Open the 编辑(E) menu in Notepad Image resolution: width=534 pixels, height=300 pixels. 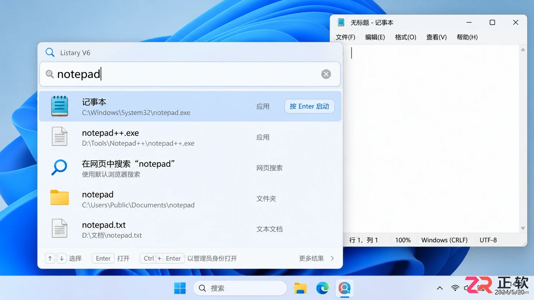click(375, 37)
